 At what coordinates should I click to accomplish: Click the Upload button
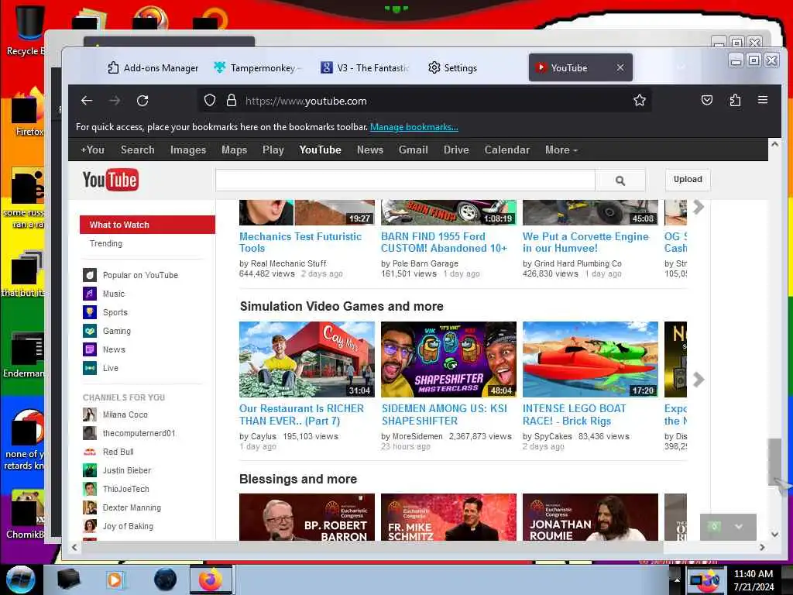tap(688, 180)
